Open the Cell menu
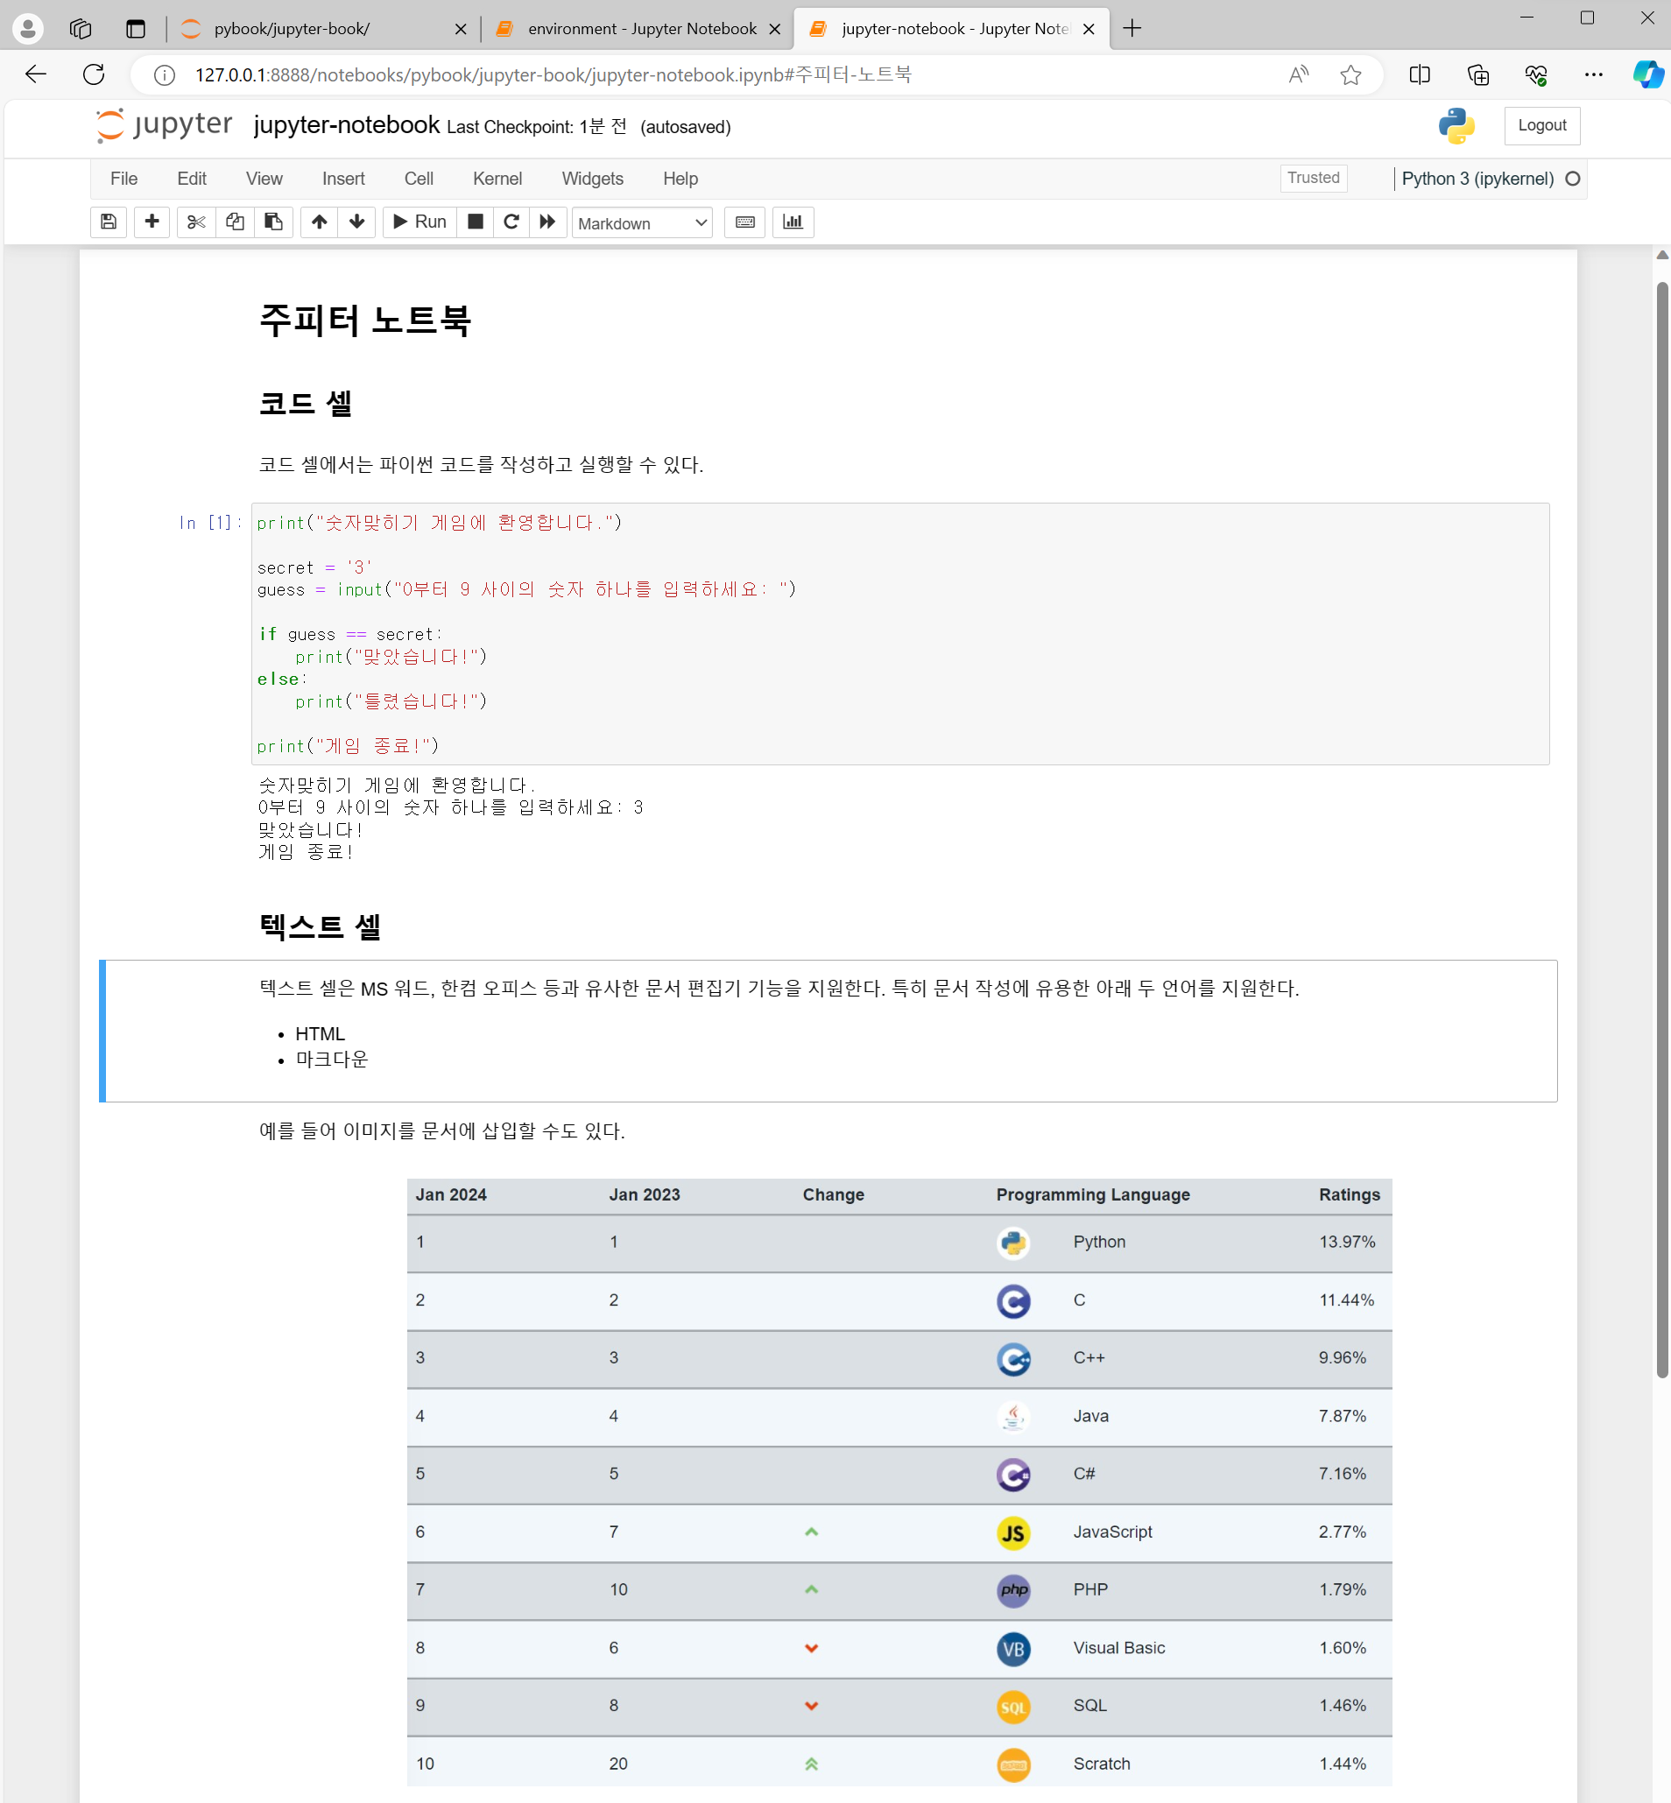1671x1803 pixels. [x=419, y=178]
